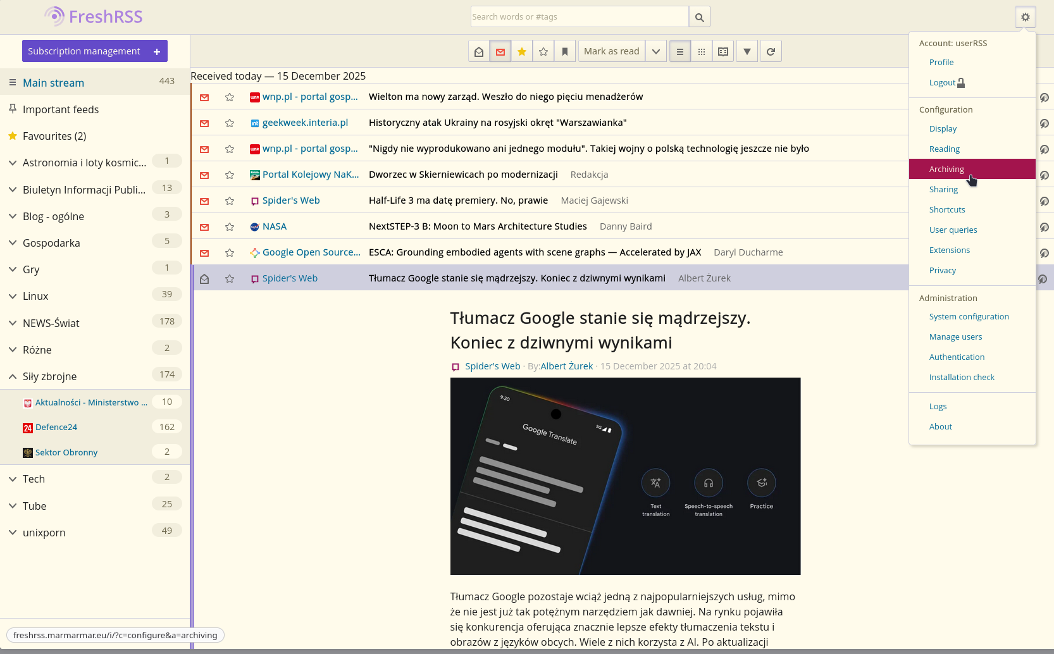This screenshot has height=654, width=1054.
Task: Click the Favourites star icon in sidebar
Action: click(12, 136)
